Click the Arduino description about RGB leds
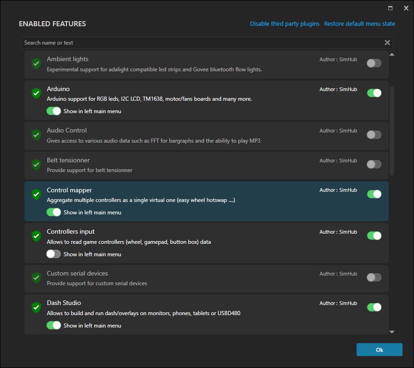The image size is (414, 368). (x=149, y=99)
